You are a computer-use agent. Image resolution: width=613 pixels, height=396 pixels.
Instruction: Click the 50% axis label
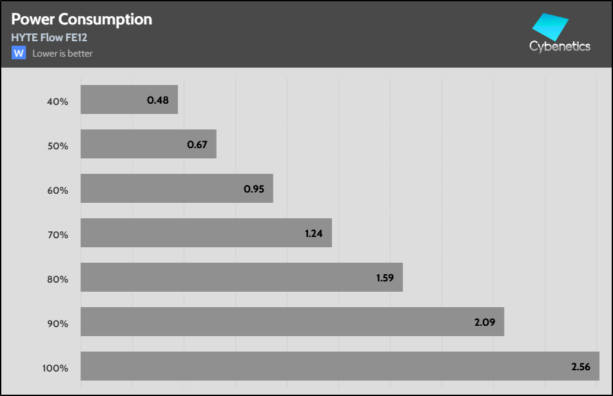57,146
